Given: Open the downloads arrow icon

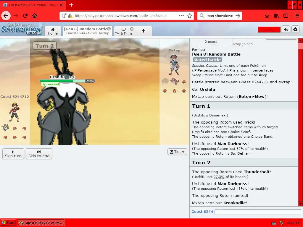Looking at the screenshot, I should pos(267,16).
